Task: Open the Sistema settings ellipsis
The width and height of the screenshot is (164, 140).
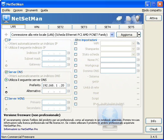Action: pyautogui.click(x=138, y=77)
